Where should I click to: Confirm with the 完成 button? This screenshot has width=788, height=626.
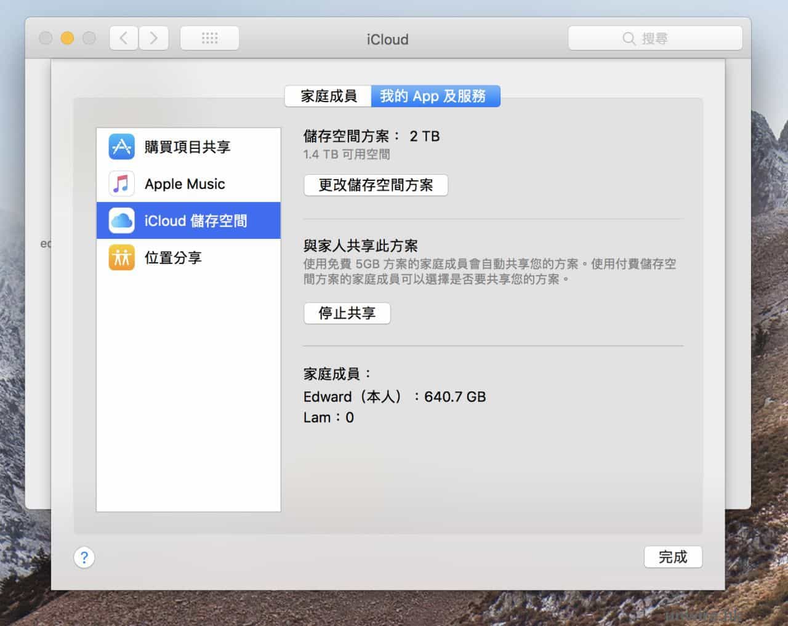[x=672, y=557]
